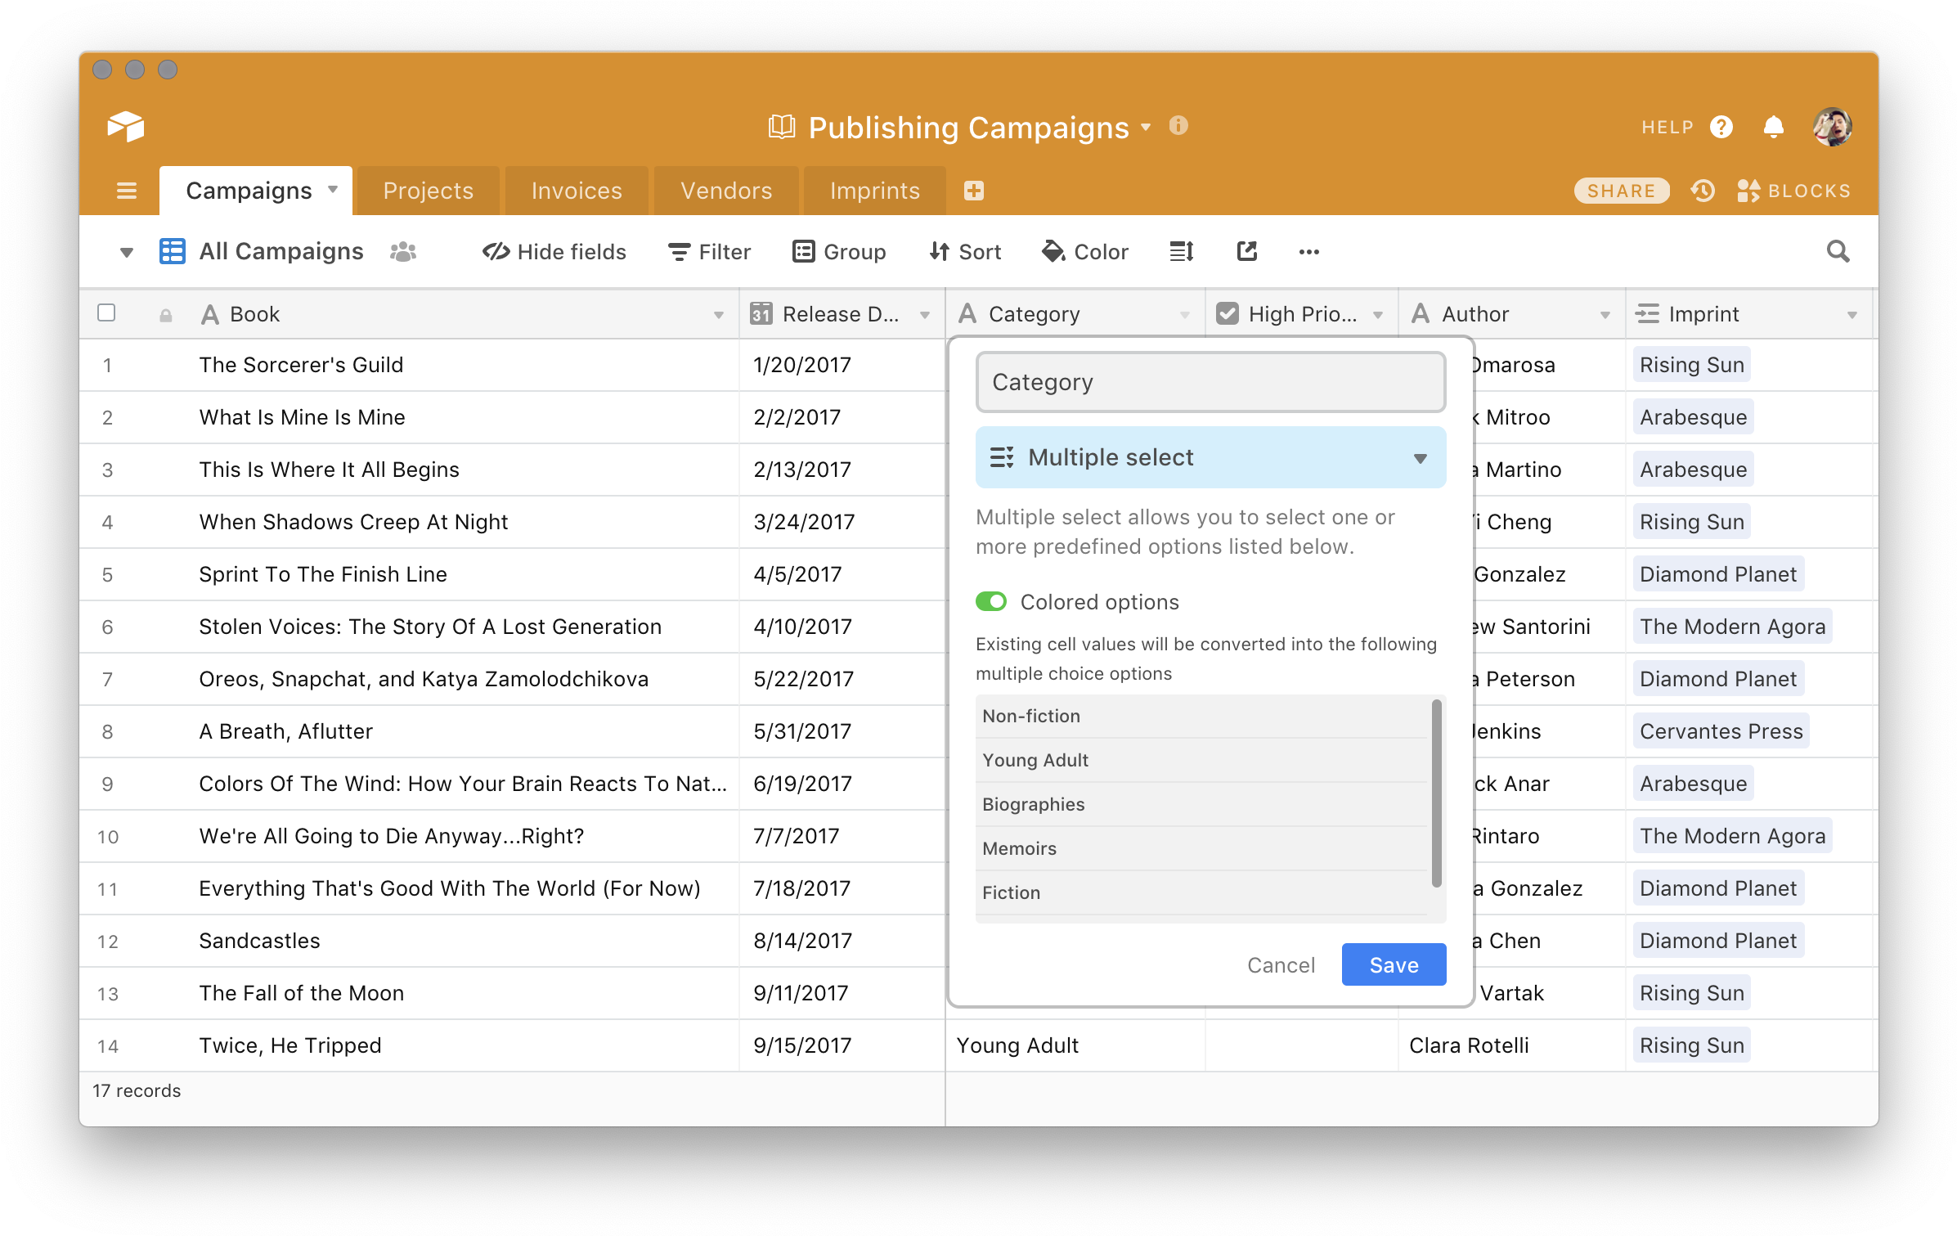Expand the views sidebar triangle
1957x1236 pixels.
pyautogui.click(x=126, y=252)
